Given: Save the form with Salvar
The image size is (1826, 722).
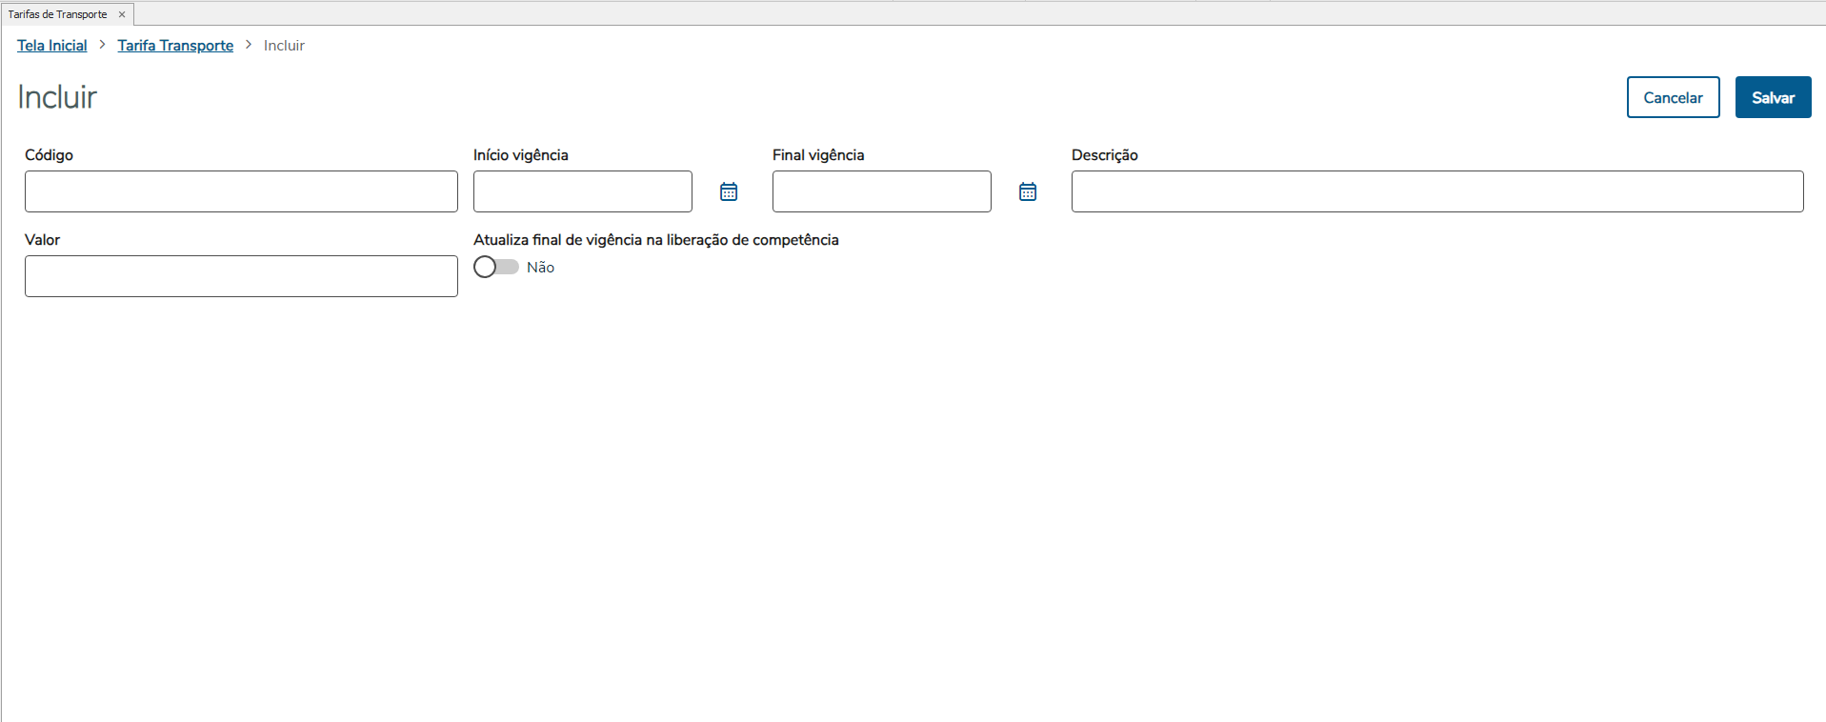Looking at the screenshot, I should tap(1773, 97).
